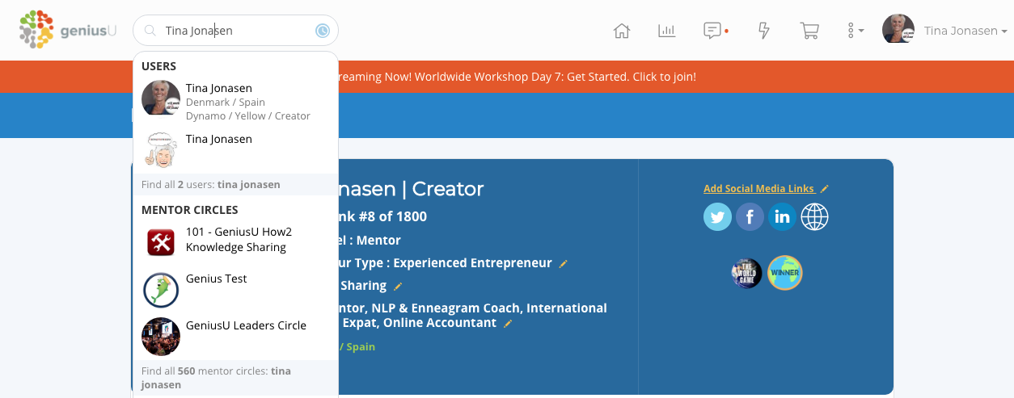Open the Twitter social link icon
1014x398 pixels.
717,217
